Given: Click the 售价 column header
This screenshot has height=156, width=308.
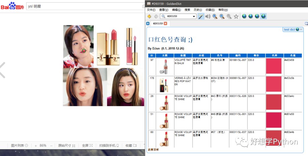Looking at the screenshot, I should (x=256, y=56).
